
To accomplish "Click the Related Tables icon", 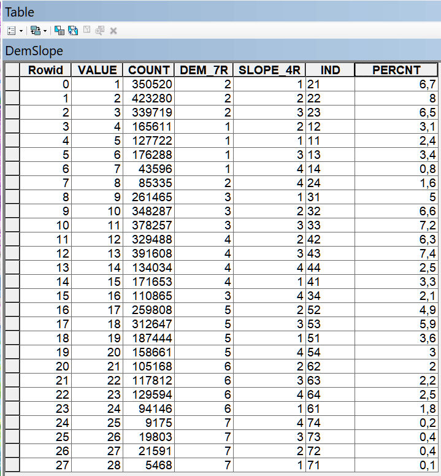I will [35, 30].
